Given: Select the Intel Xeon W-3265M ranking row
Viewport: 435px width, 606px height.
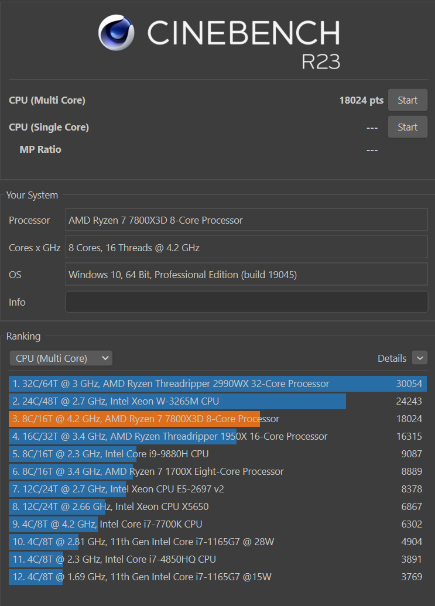Looking at the screenshot, I should click(218, 401).
